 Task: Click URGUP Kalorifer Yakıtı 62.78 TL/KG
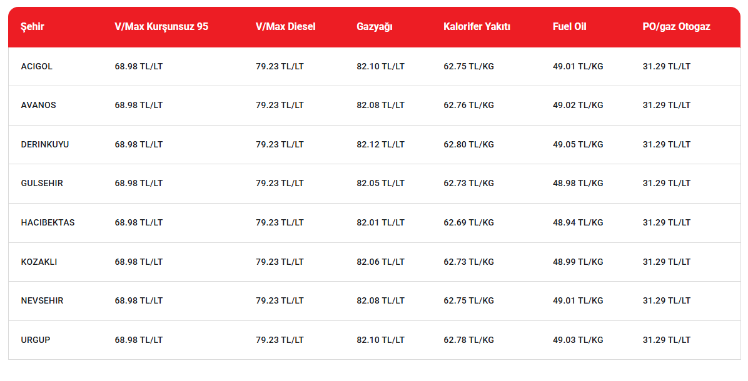pyautogui.click(x=468, y=340)
